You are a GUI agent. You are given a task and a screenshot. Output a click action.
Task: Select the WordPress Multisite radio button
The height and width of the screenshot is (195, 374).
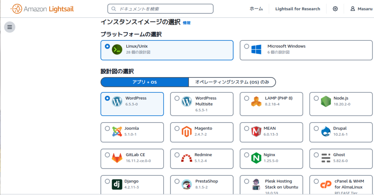pos(177,98)
